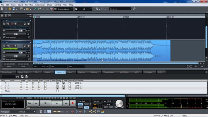Viewport: 208px width, 117px height.
Task: Click the Save project disk icon
Action: tap(14, 9)
